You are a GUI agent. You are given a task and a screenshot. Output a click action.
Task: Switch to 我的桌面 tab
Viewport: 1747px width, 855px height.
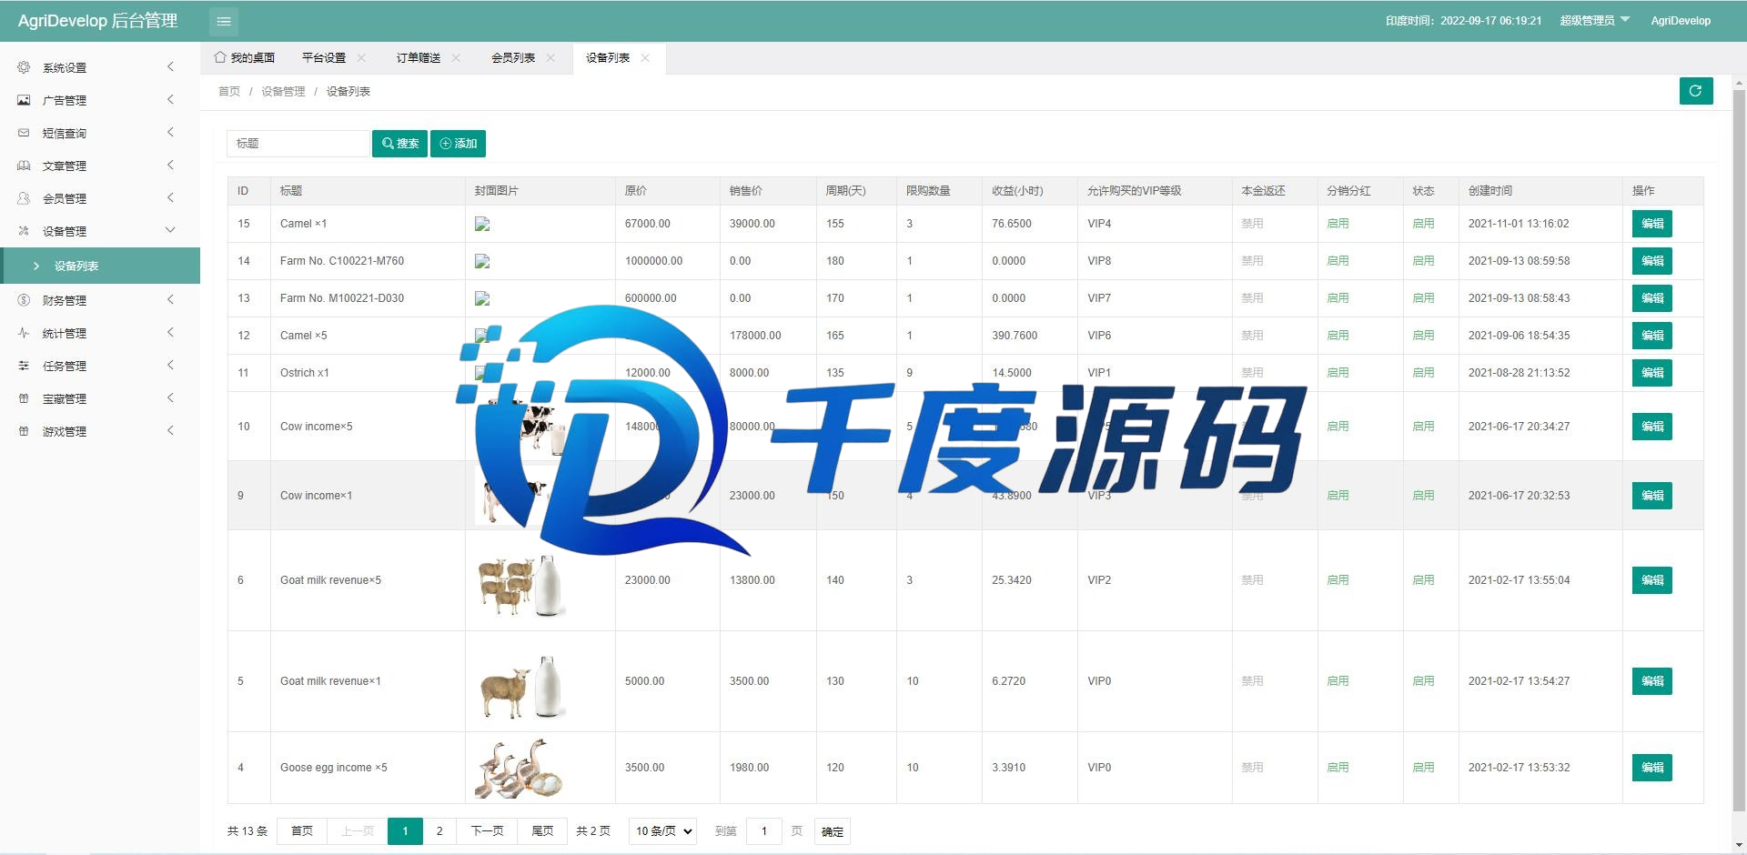[x=245, y=57]
